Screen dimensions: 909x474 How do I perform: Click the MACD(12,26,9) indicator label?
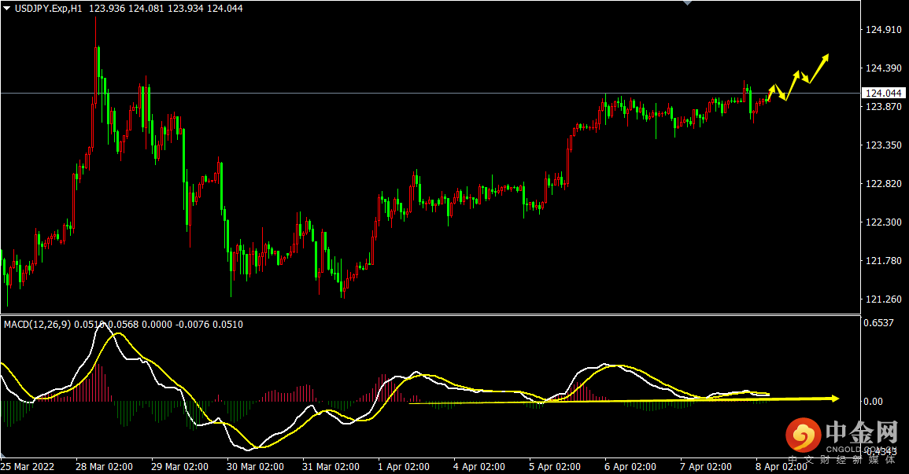tap(34, 324)
